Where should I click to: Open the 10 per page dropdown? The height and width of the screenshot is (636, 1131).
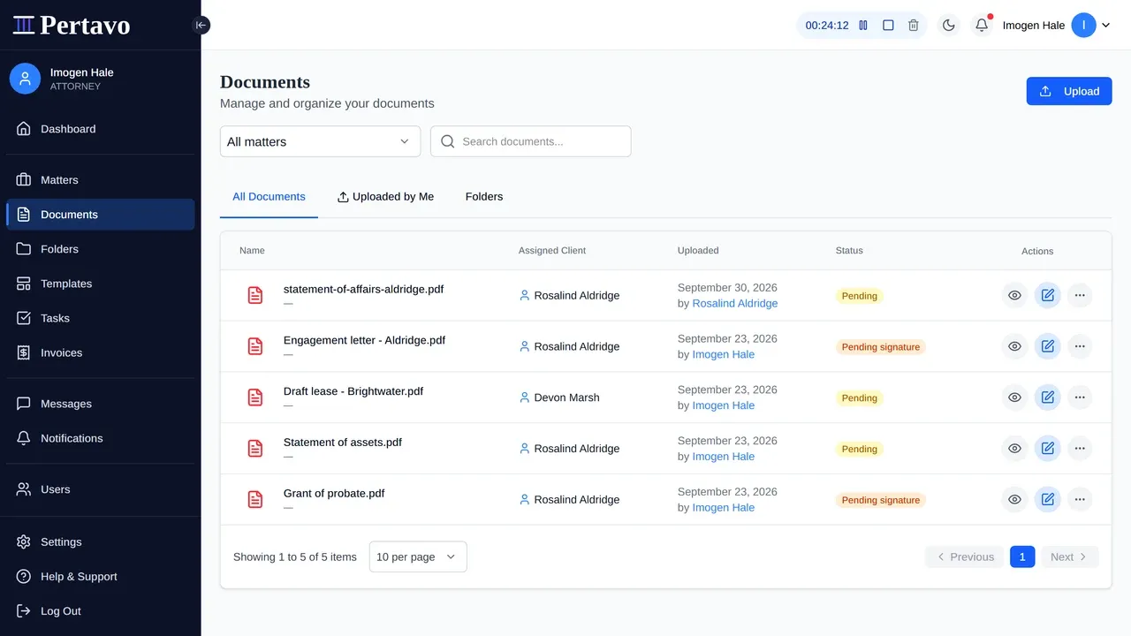418,556
